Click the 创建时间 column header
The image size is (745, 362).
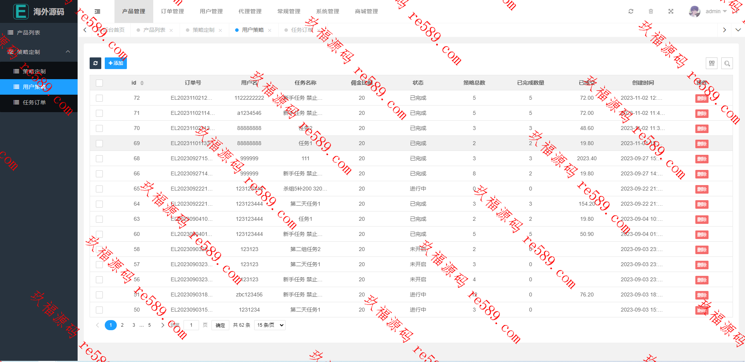pyautogui.click(x=643, y=83)
